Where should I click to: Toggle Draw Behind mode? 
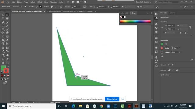pyautogui.click(x=5, y=79)
